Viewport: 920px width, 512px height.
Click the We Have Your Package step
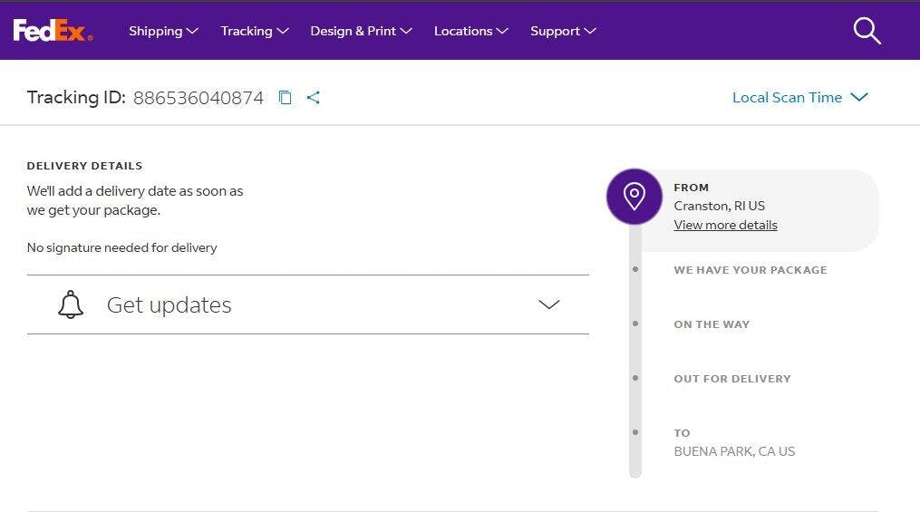(x=750, y=270)
